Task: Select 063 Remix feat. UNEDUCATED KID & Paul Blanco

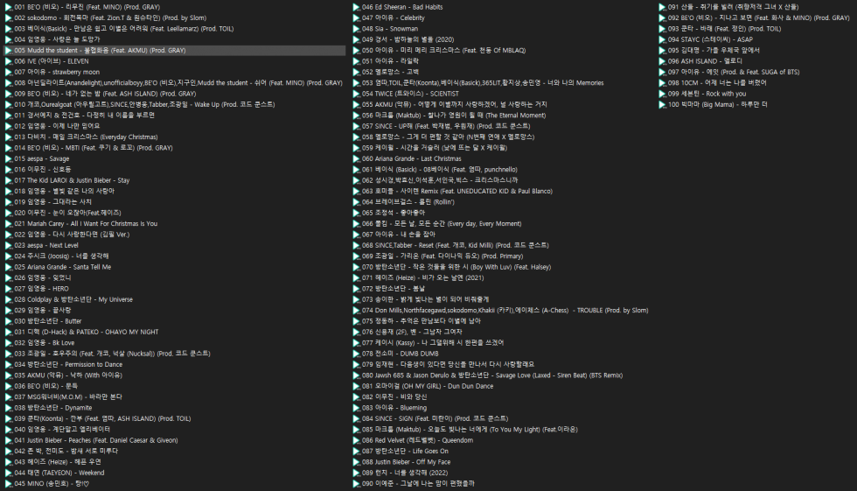Action: point(456,192)
